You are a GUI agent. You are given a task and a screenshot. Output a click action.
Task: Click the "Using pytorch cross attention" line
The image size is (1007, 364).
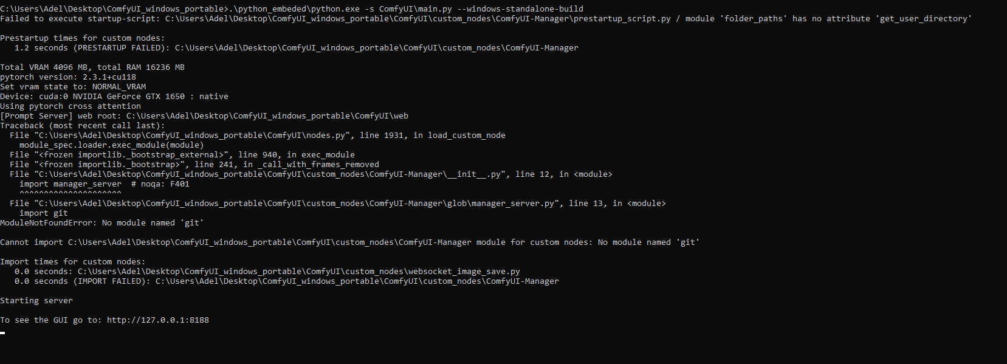[x=70, y=106]
